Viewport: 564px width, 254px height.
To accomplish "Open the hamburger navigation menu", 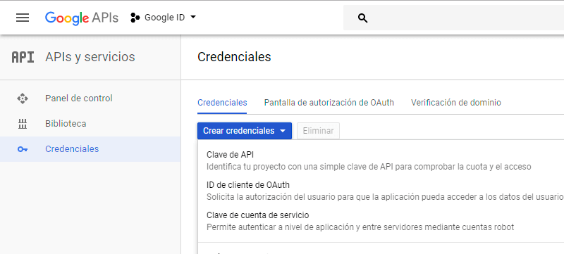I will point(23,18).
